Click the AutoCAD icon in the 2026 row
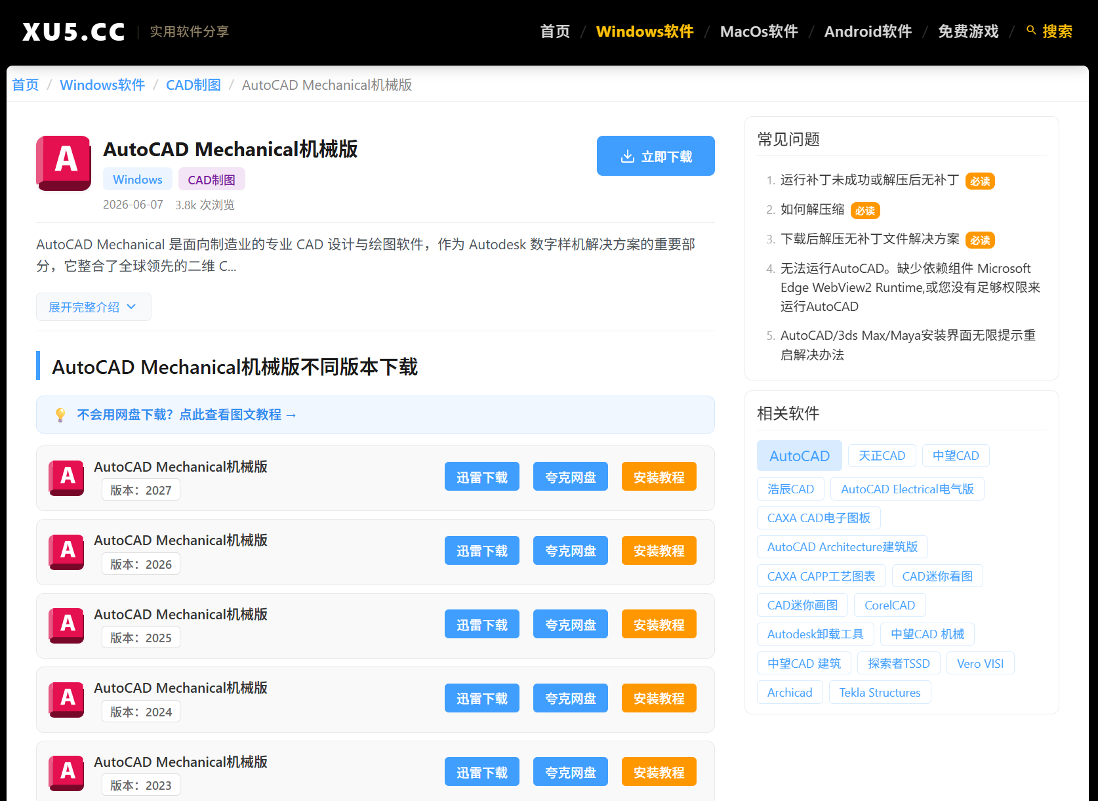Image resolution: width=1098 pixels, height=801 pixels. 66,552
